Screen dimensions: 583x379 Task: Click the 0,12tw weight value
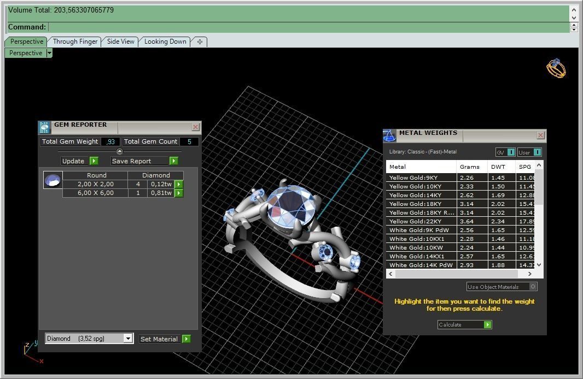[x=161, y=184]
